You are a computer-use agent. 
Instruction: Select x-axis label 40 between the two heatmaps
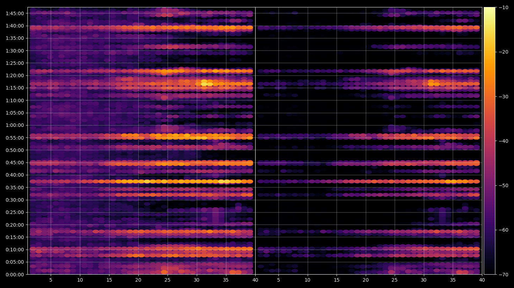(255, 280)
